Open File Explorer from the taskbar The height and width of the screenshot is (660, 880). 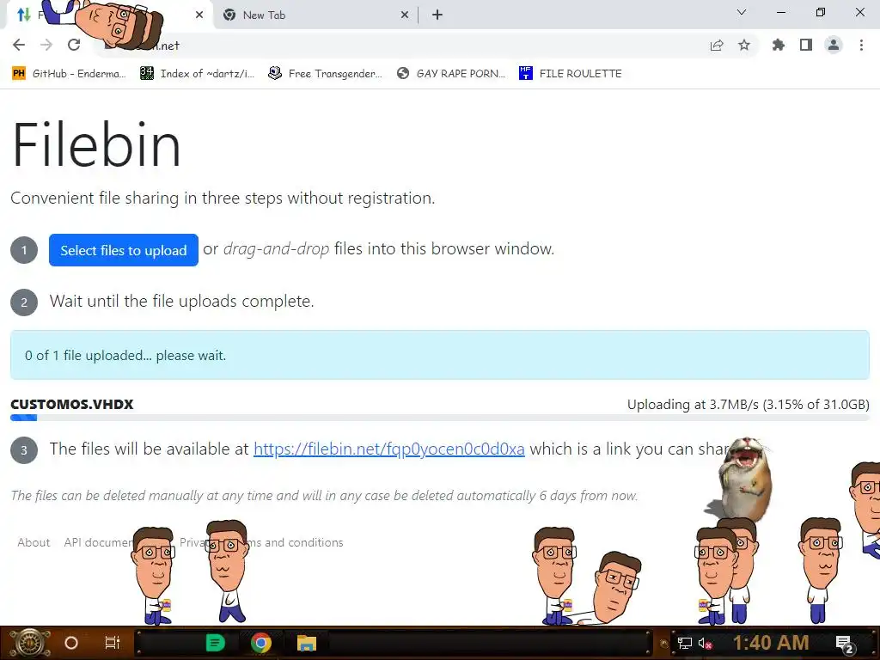[307, 643]
